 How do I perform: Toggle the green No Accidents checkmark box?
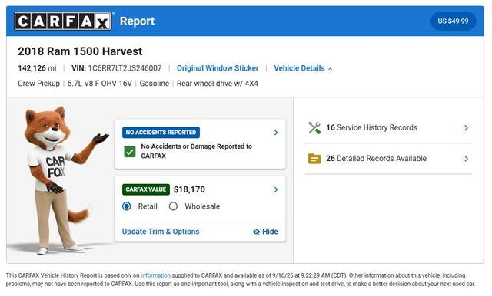point(130,151)
